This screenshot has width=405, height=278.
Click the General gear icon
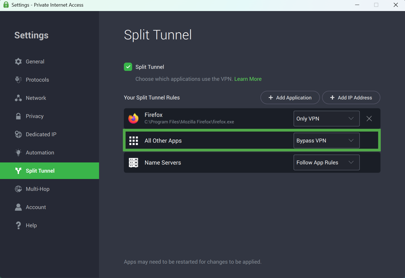[x=18, y=62]
